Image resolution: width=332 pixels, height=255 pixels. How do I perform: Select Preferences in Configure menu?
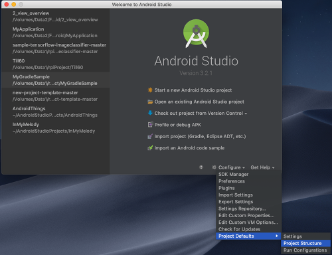(248, 181)
